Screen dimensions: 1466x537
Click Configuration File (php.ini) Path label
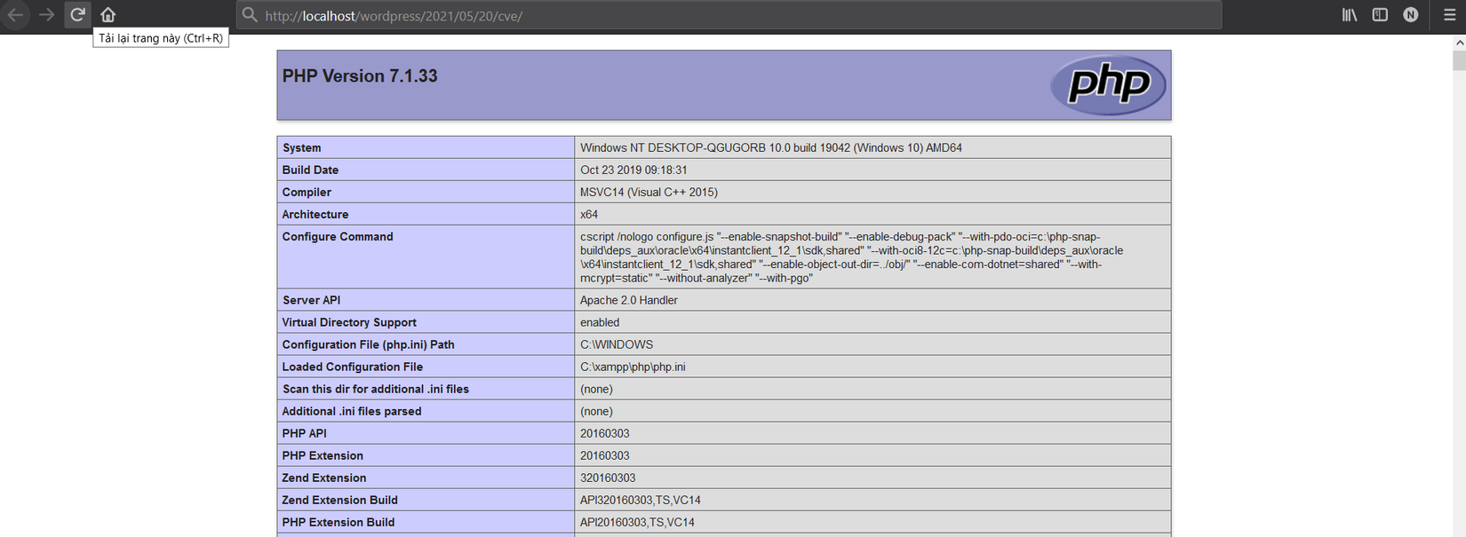(368, 345)
